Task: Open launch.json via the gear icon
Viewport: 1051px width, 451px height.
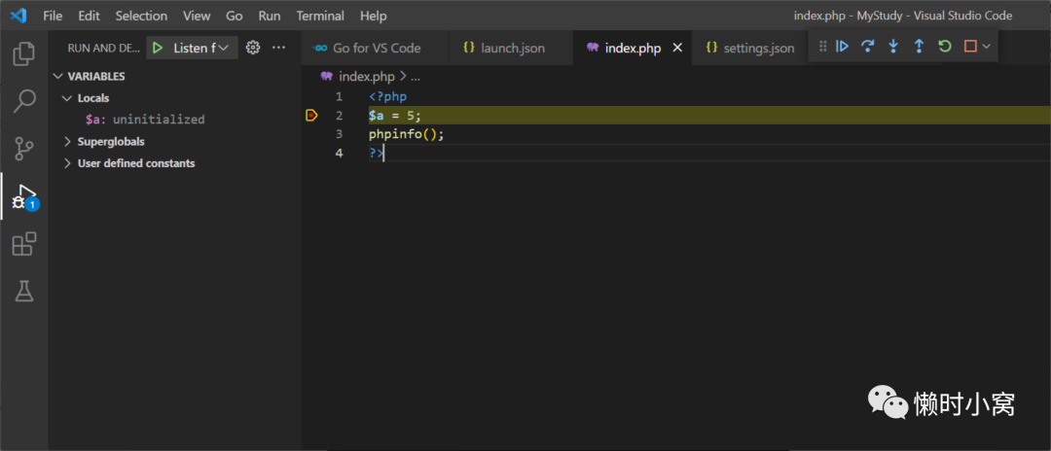Action: click(x=253, y=48)
